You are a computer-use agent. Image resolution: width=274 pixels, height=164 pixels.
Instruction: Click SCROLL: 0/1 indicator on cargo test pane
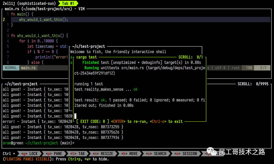tap(191, 57)
